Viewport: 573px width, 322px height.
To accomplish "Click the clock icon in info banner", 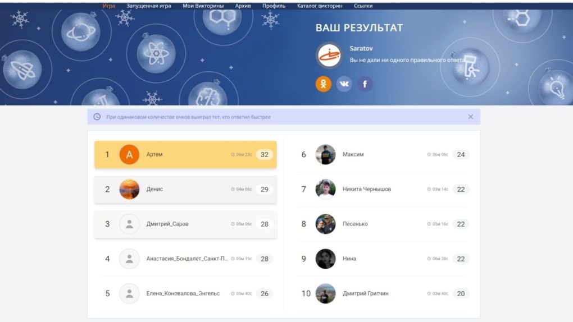I will point(97,117).
